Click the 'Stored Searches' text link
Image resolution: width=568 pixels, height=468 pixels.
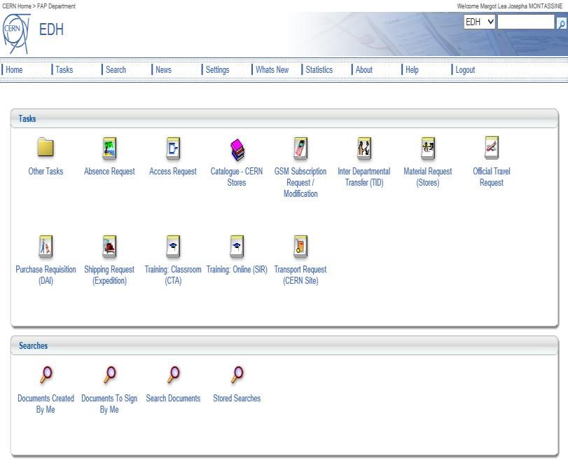tap(237, 399)
